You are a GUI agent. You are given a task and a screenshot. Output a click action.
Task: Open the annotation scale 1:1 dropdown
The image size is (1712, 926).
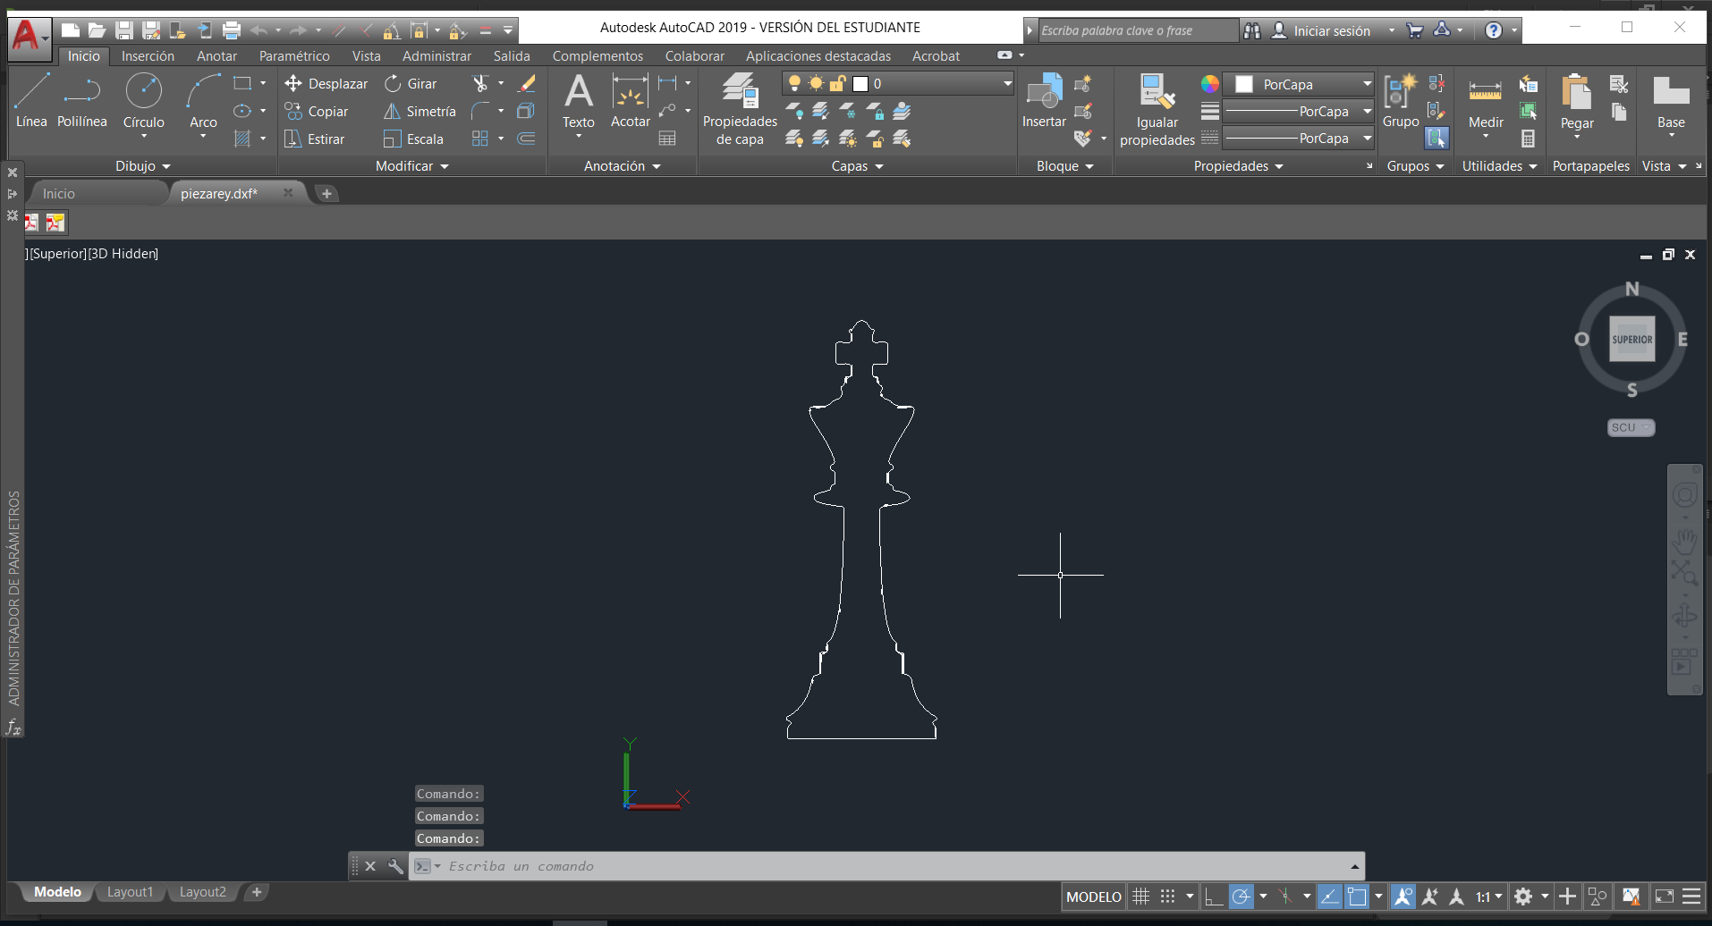[x=1489, y=897]
